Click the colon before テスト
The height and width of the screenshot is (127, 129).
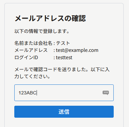(x=54, y=44)
